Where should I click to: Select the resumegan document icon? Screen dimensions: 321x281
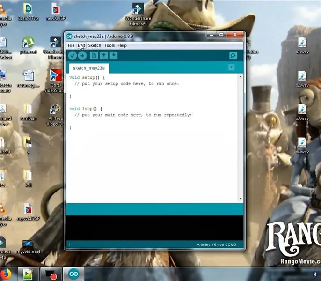pos(28,79)
